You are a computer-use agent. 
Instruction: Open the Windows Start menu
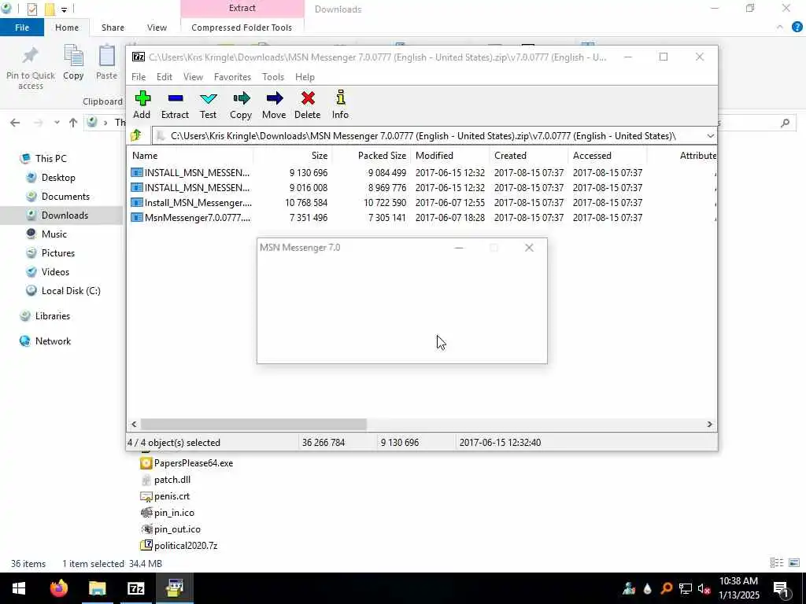(19, 588)
